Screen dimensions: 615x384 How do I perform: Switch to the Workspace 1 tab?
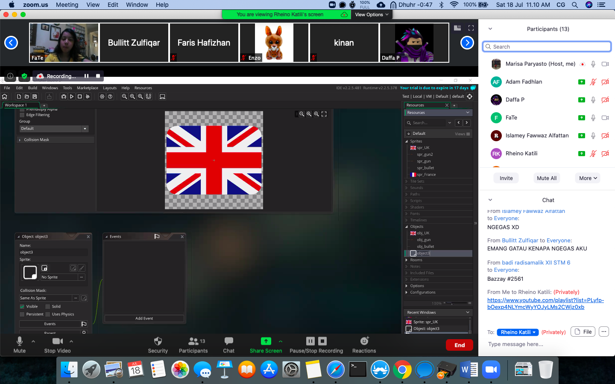(20, 105)
